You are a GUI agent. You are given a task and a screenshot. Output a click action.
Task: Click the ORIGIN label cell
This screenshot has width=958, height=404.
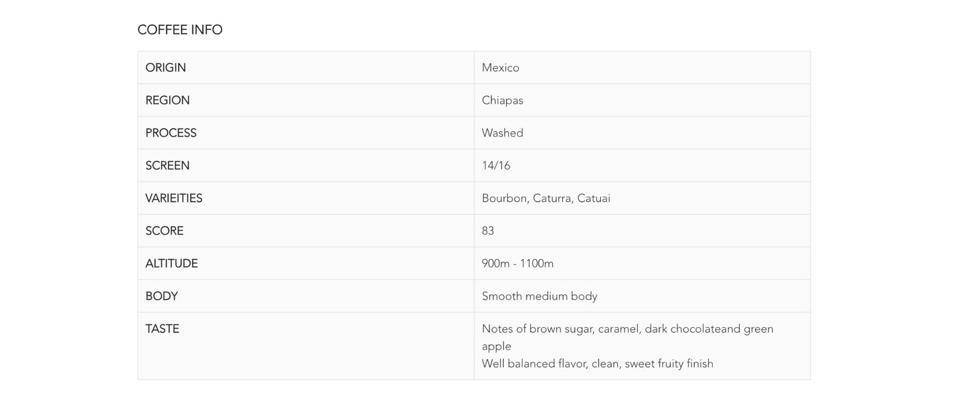click(x=166, y=68)
